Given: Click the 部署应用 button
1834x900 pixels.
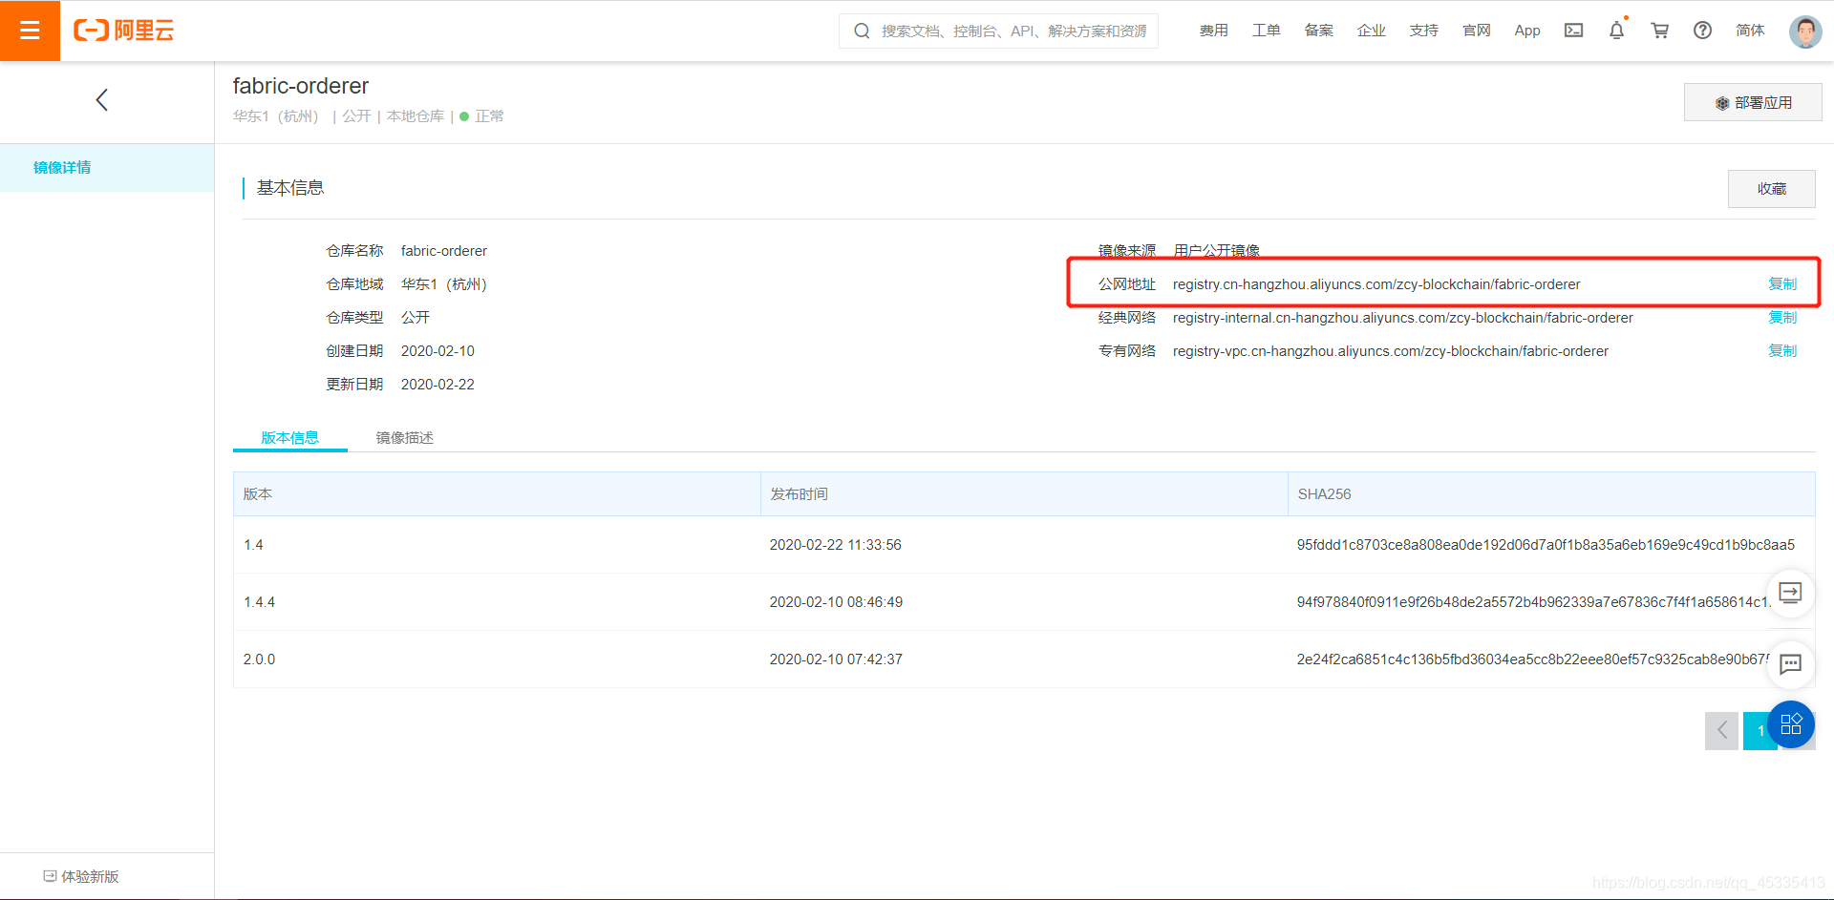Looking at the screenshot, I should (x=1753, y=102).
